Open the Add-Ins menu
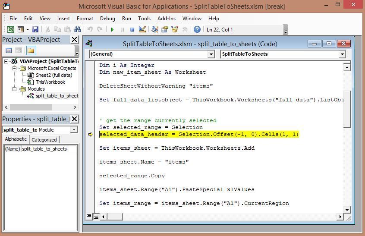Viewport: 365px width, 236px height. pyautogui.click(x=167, y=19)
